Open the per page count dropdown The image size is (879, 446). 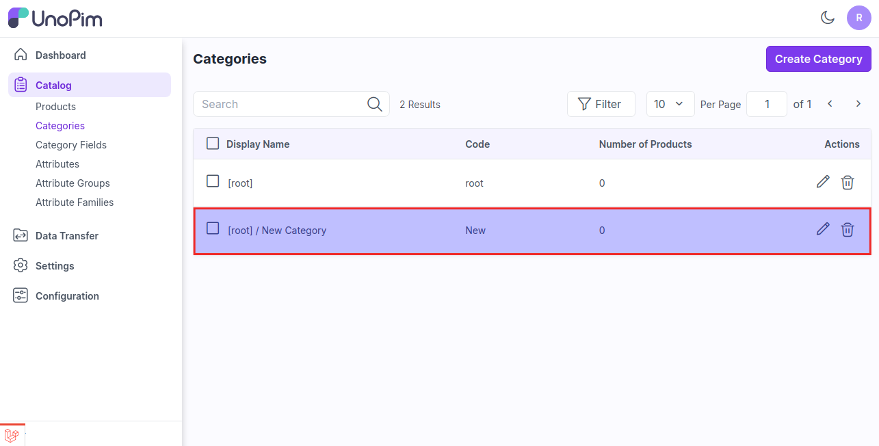670,104
